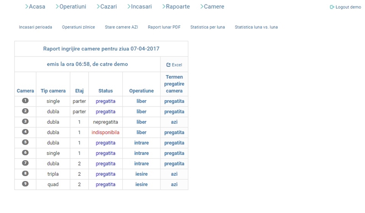Click the room 4 number badge

tap(25, 132)
